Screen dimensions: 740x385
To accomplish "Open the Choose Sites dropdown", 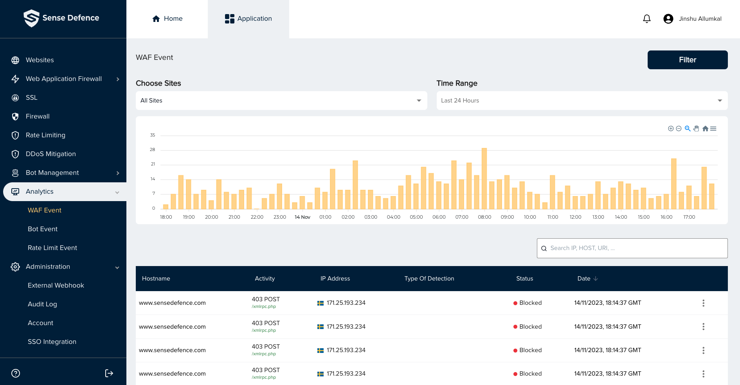I will coord(418,101).
